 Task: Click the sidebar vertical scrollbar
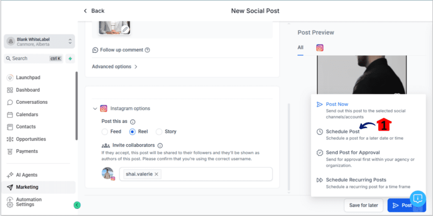[x=77, y=106]
